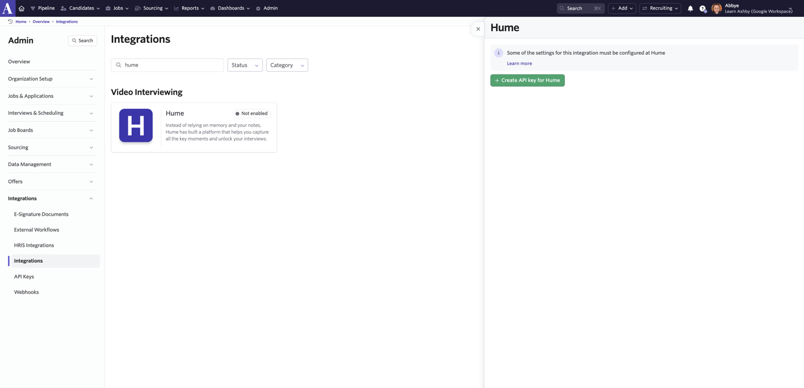Open External Workflows

tap(37, 230)
